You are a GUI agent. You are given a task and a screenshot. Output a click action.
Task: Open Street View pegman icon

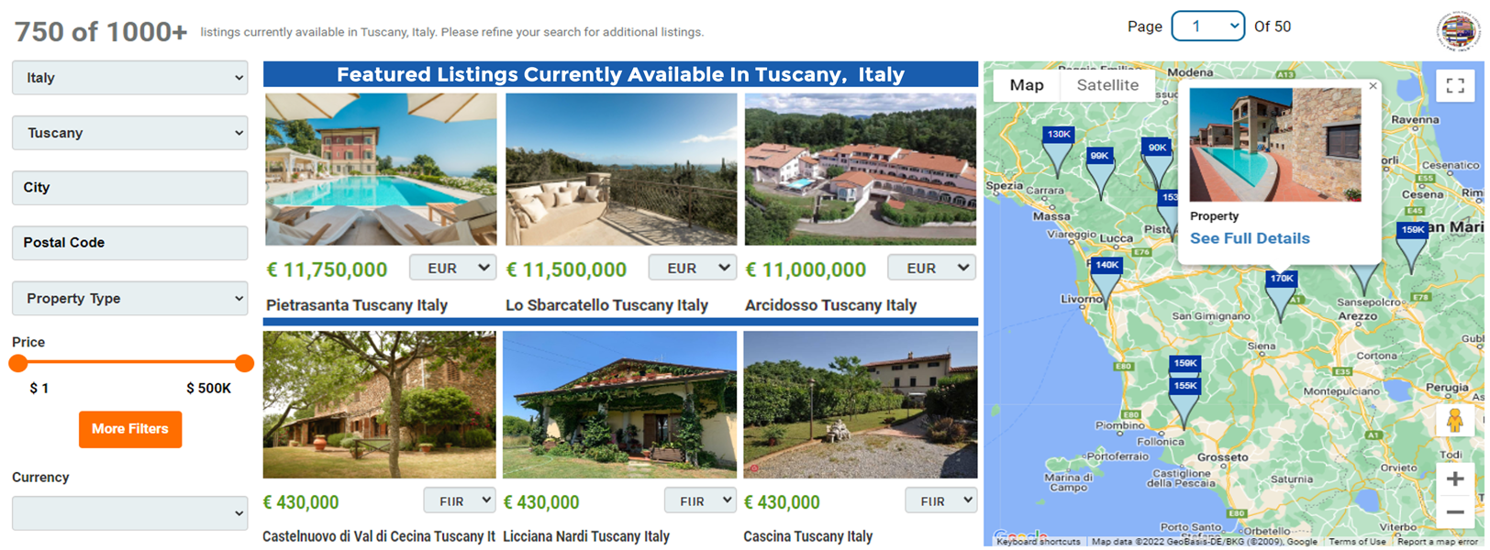[x=1455, y=422]
